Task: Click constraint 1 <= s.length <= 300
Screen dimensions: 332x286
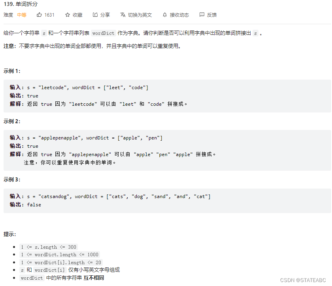Action: (x=49, y=247)
